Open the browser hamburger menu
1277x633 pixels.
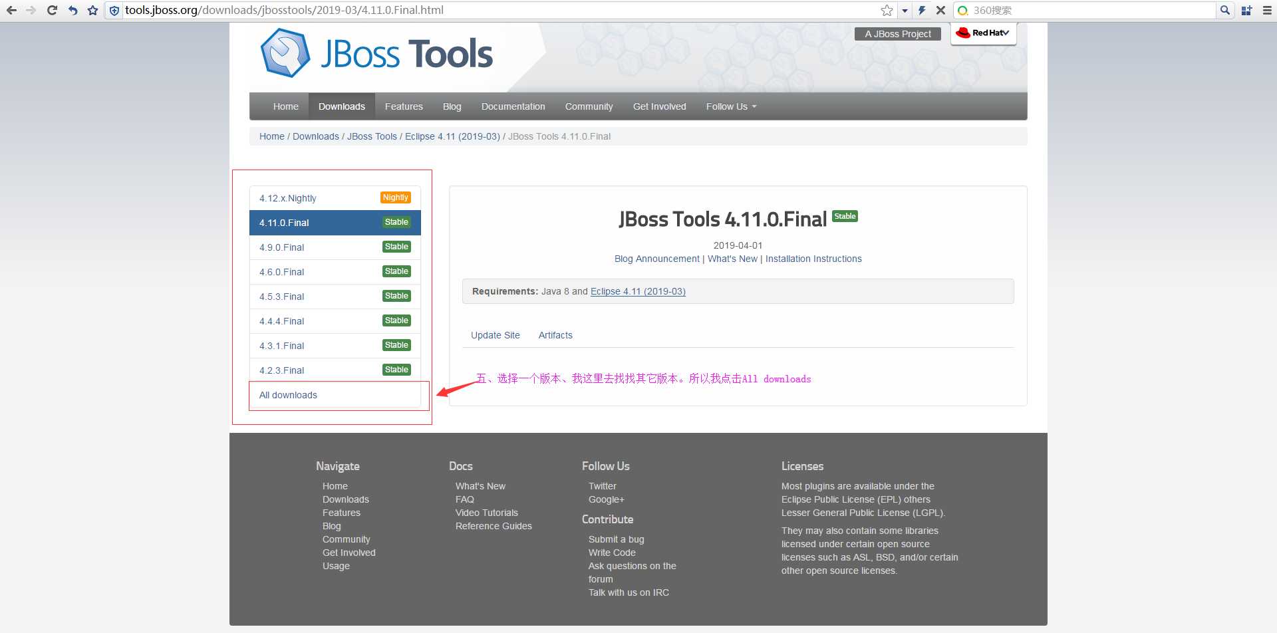(1267, 10)
